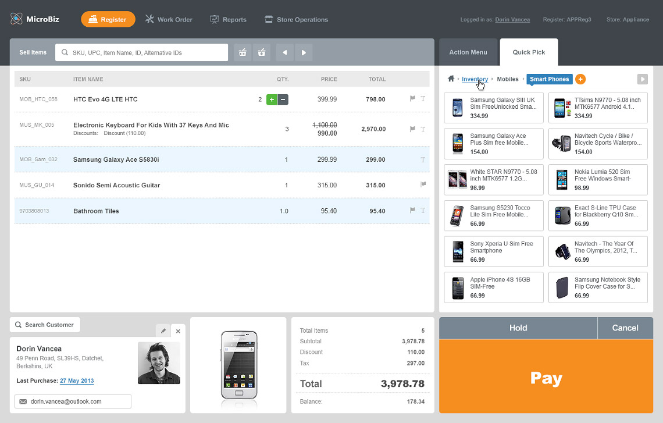663x423 pixels.
Task: Click the basket with arrow icon
Action: (x=262, y=52)
